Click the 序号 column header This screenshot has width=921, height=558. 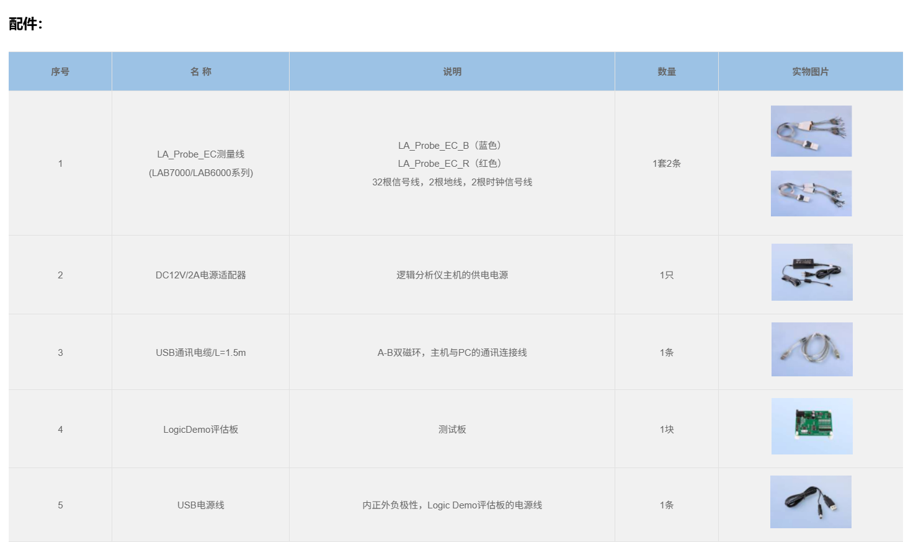click(x=60, y=71)
